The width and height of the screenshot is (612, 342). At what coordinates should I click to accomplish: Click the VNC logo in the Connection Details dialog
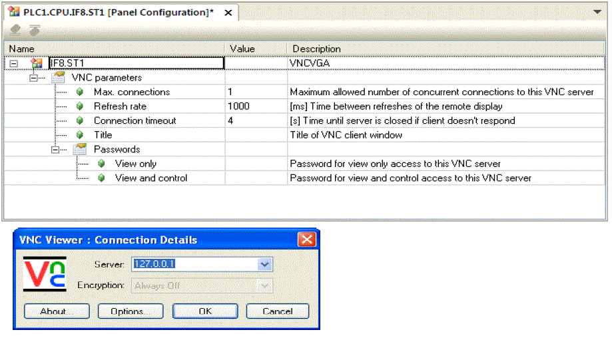coord(45,274)
